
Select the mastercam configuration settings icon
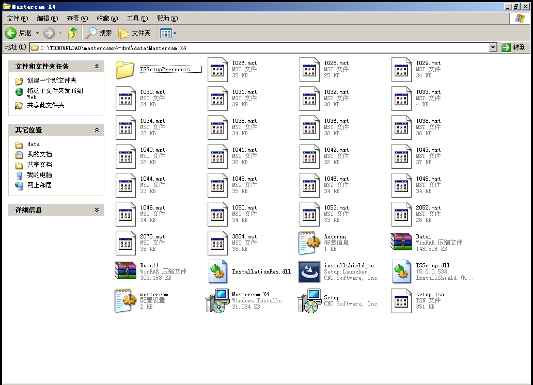(x=126, y=300)
